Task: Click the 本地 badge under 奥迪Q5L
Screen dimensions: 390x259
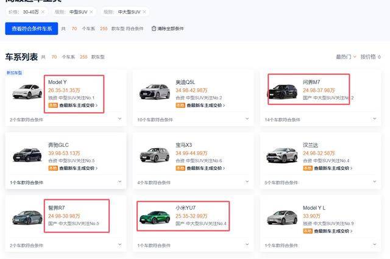Action: [x=180, y=105]
